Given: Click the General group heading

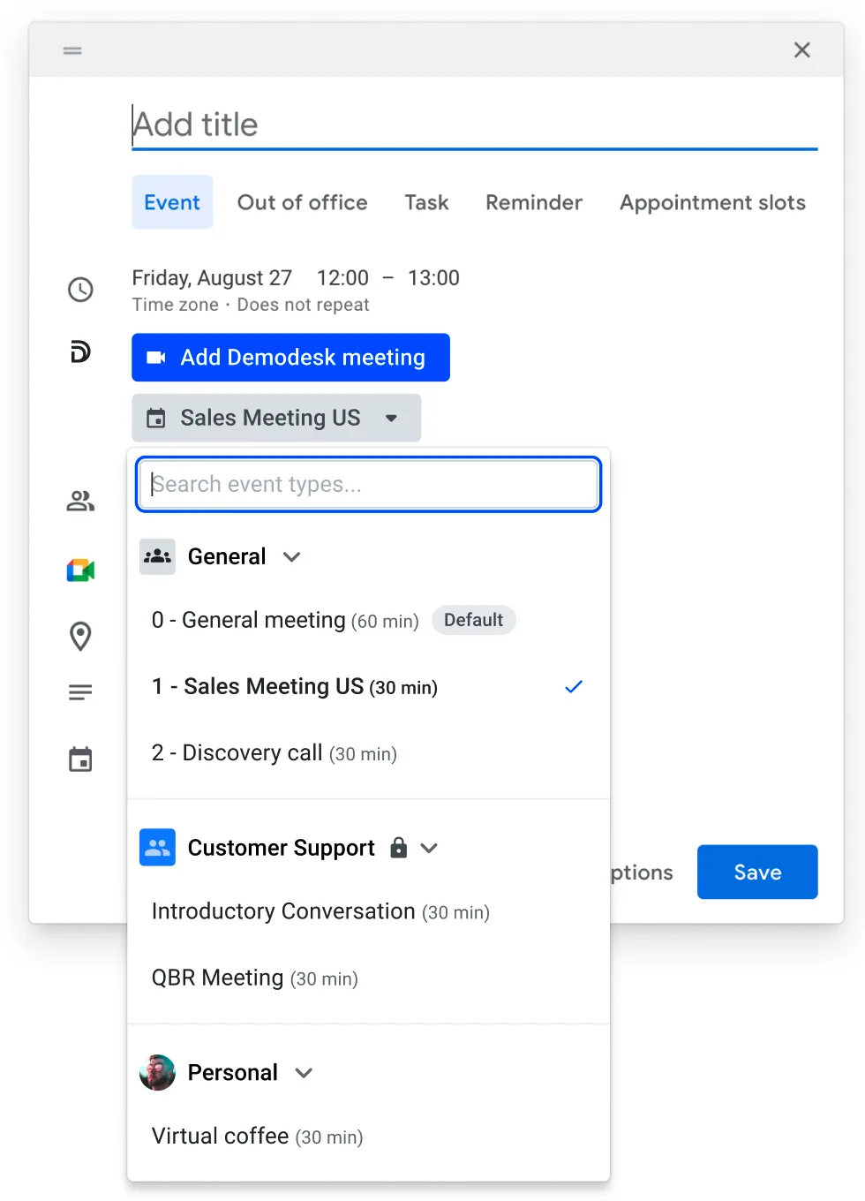Looking at the screenshot, I should pyautogui.click(x=227, y=556).
